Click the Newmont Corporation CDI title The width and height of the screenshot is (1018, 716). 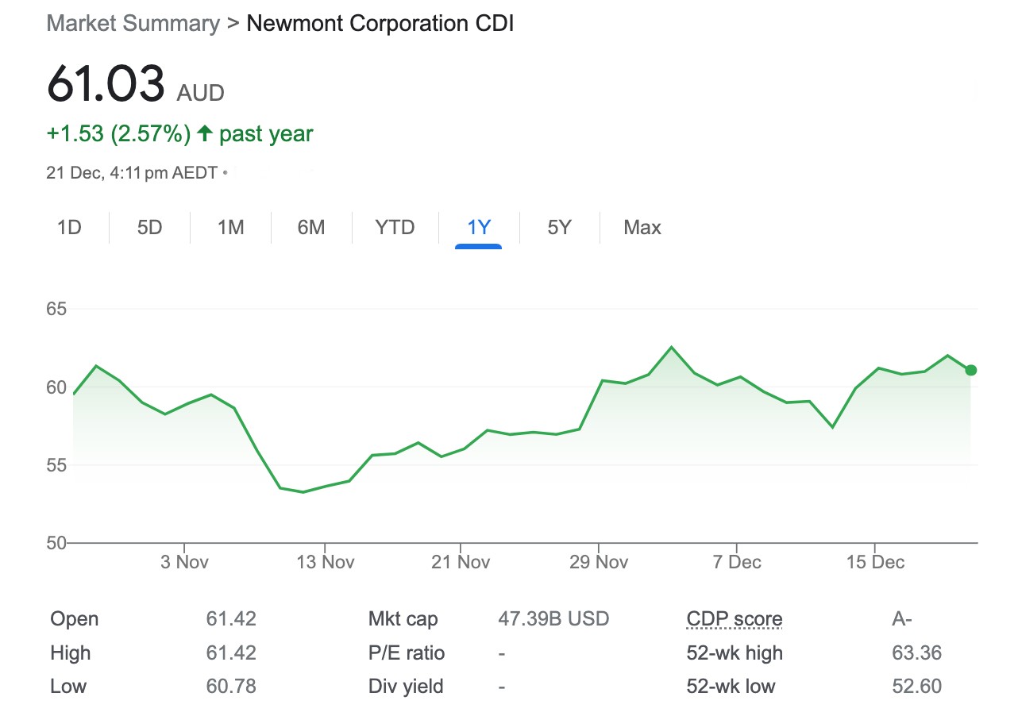pos(380,23)
